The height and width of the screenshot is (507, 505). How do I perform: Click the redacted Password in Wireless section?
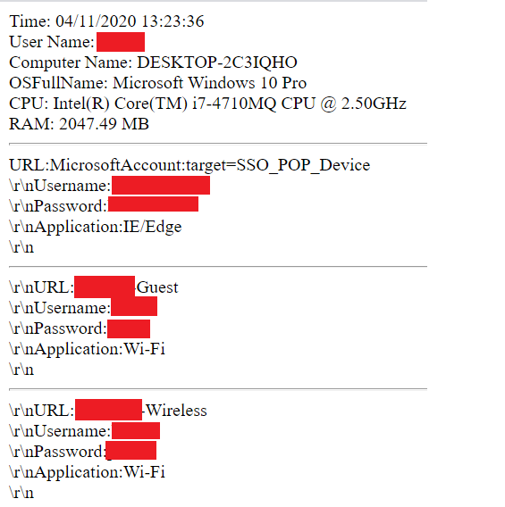(x=131, y=451)
